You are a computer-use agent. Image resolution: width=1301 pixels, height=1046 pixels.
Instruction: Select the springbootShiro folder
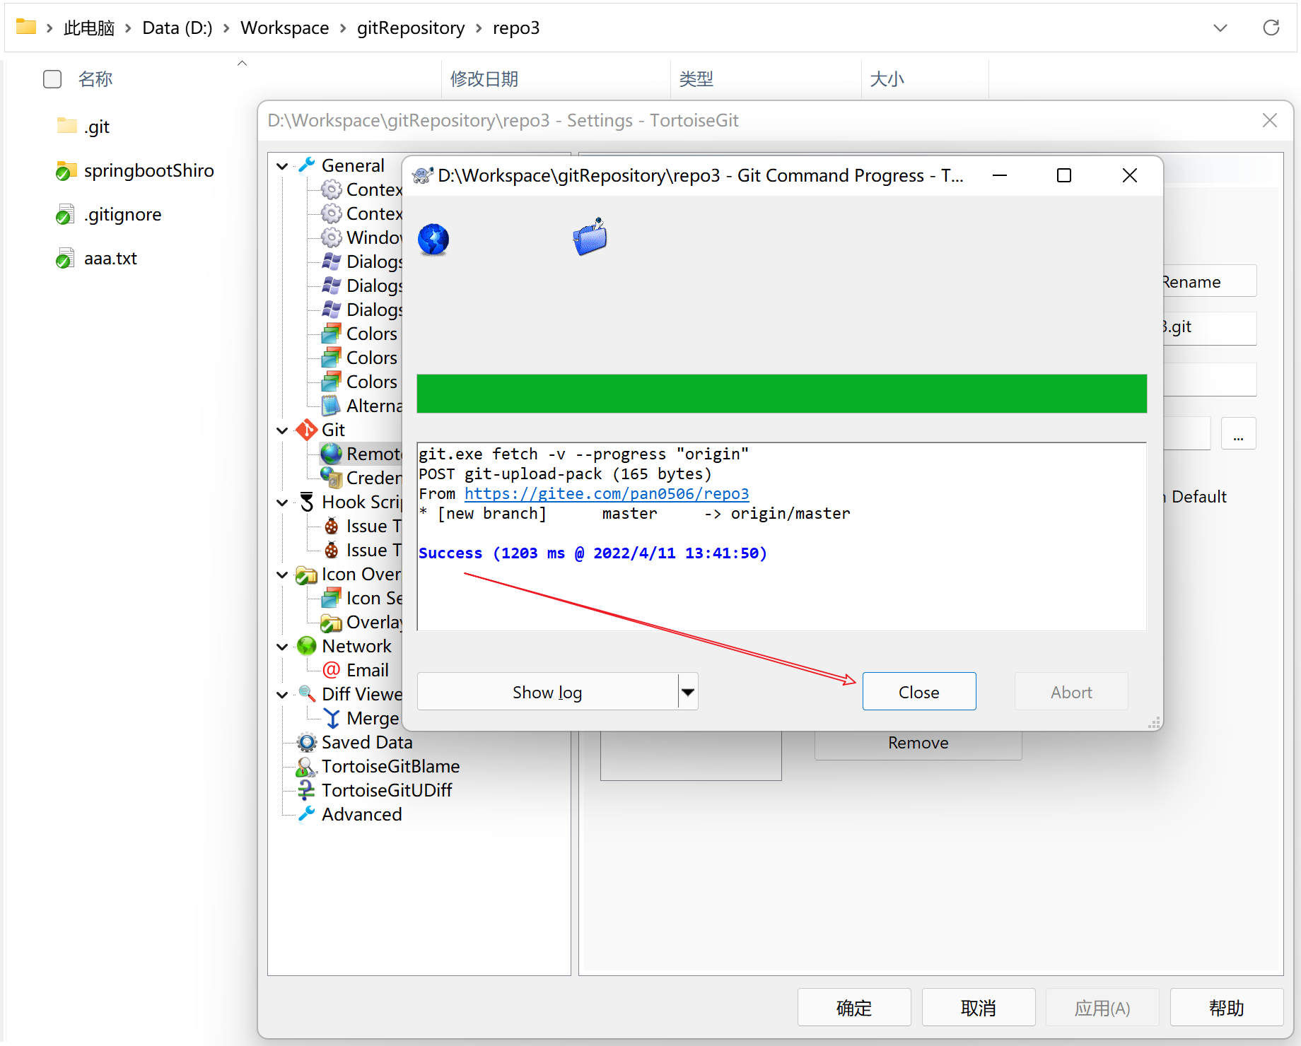(148, 170)
